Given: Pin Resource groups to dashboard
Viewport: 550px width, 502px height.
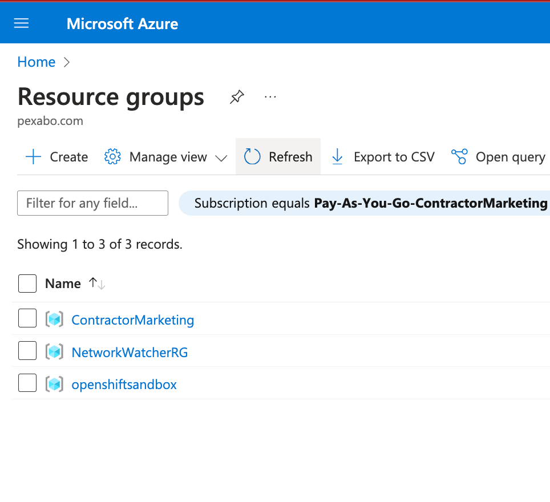Looking at the screenshot, I should coord(237,97).
